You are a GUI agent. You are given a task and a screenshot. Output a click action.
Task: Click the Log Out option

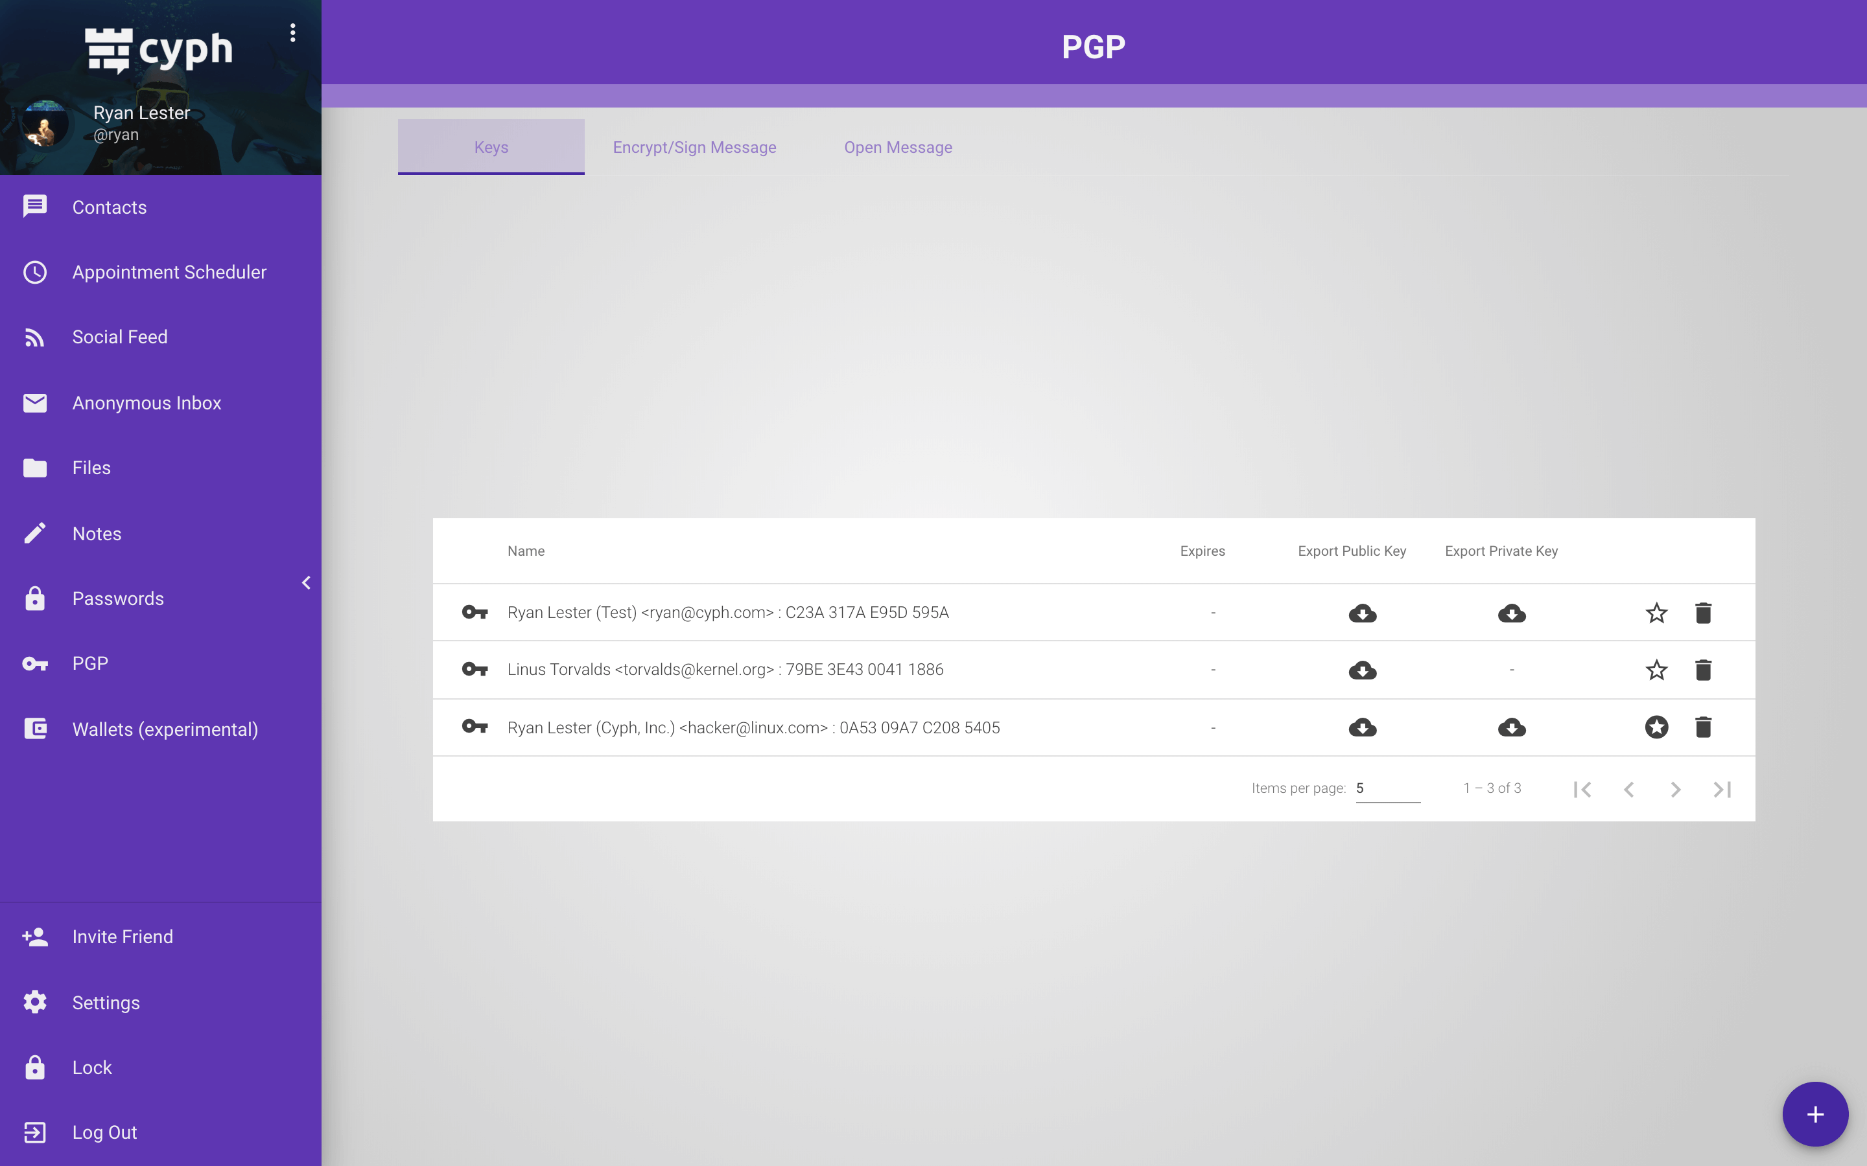pos(104,1131)
